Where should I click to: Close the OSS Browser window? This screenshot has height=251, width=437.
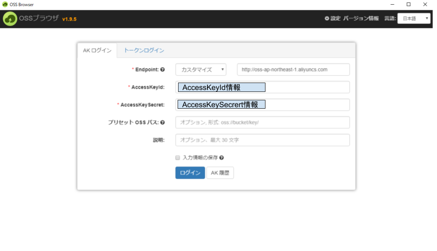point(425,5)
